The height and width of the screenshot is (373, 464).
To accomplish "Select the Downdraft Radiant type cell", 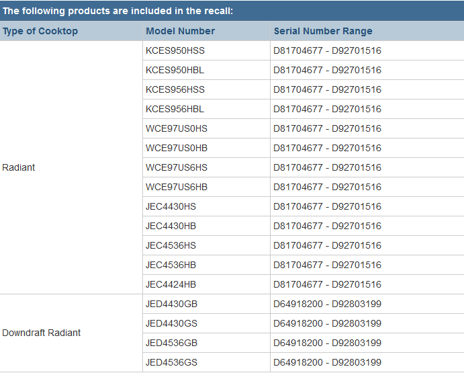I will click(42, 333).
